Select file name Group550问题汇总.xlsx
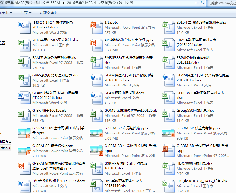Viewport: 236px width, 193px height. click(x=195, y=111)
